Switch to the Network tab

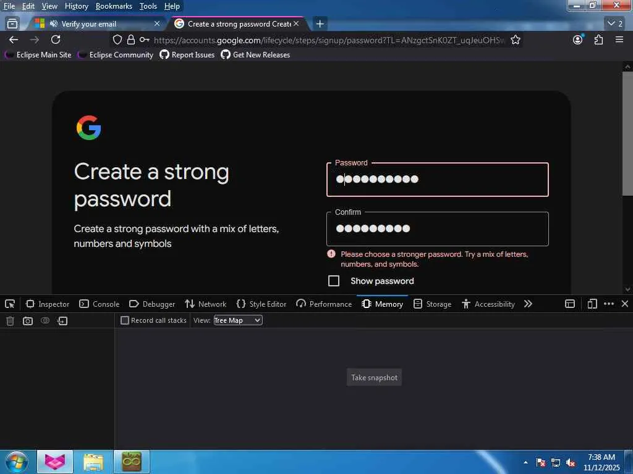pyautogui.click(x=205, y=304)
